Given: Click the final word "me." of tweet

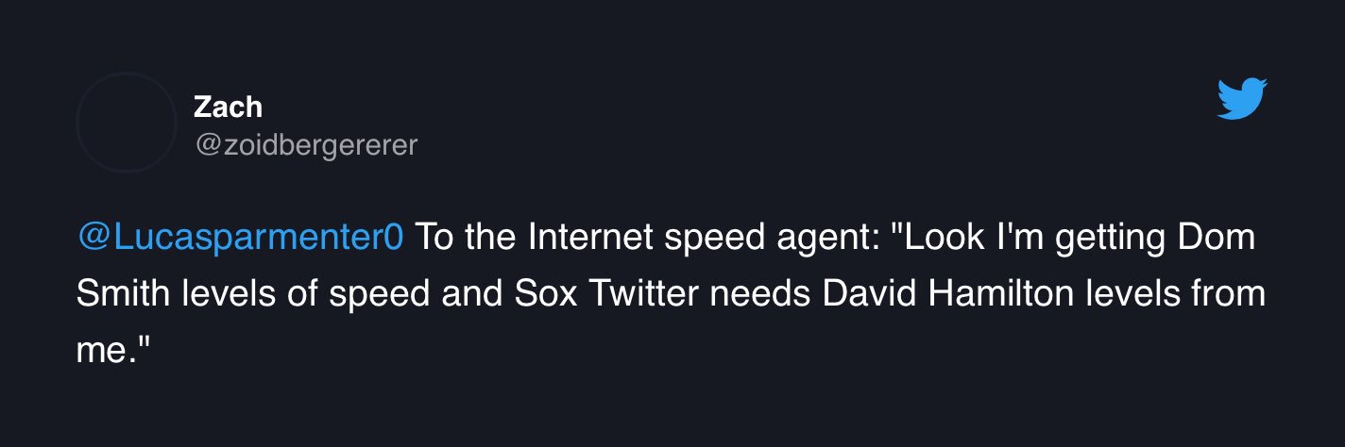Looking at the screenshot, I should coord(113,350).
